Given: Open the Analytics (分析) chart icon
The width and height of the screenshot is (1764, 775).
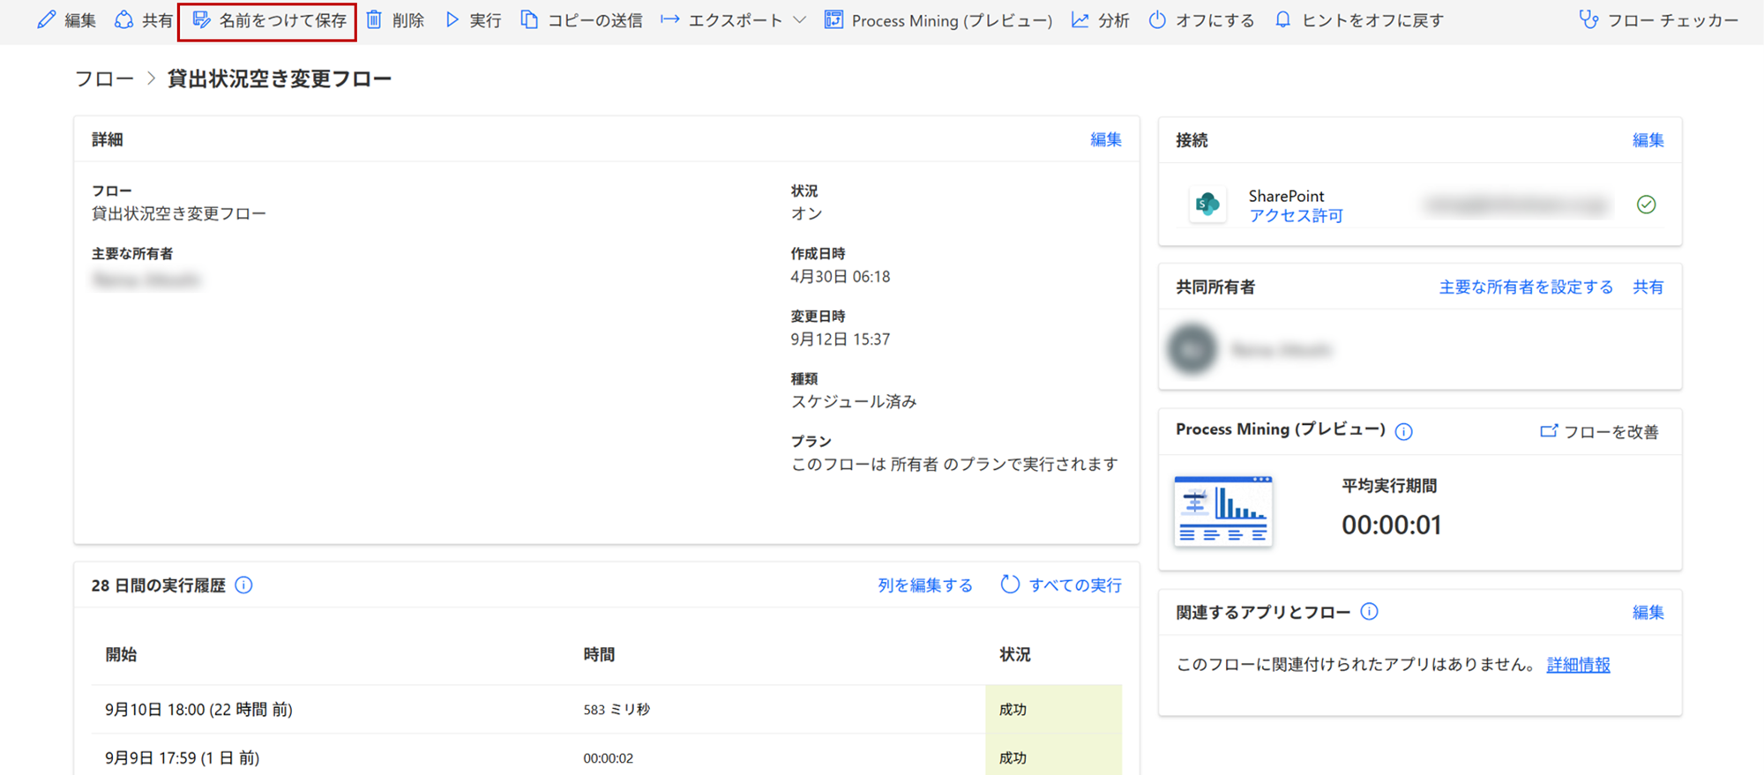Looking at the screenshot, I should [x=1080, y=19].
